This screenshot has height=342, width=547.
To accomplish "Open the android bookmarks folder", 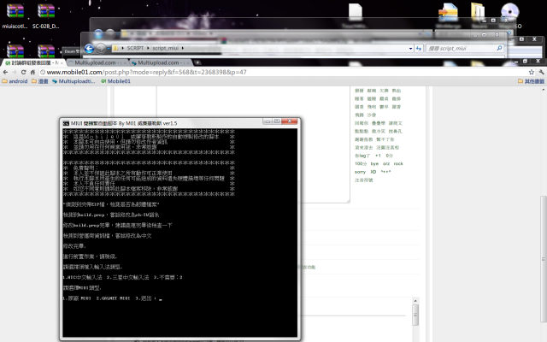I will click(x=15, y=81).
